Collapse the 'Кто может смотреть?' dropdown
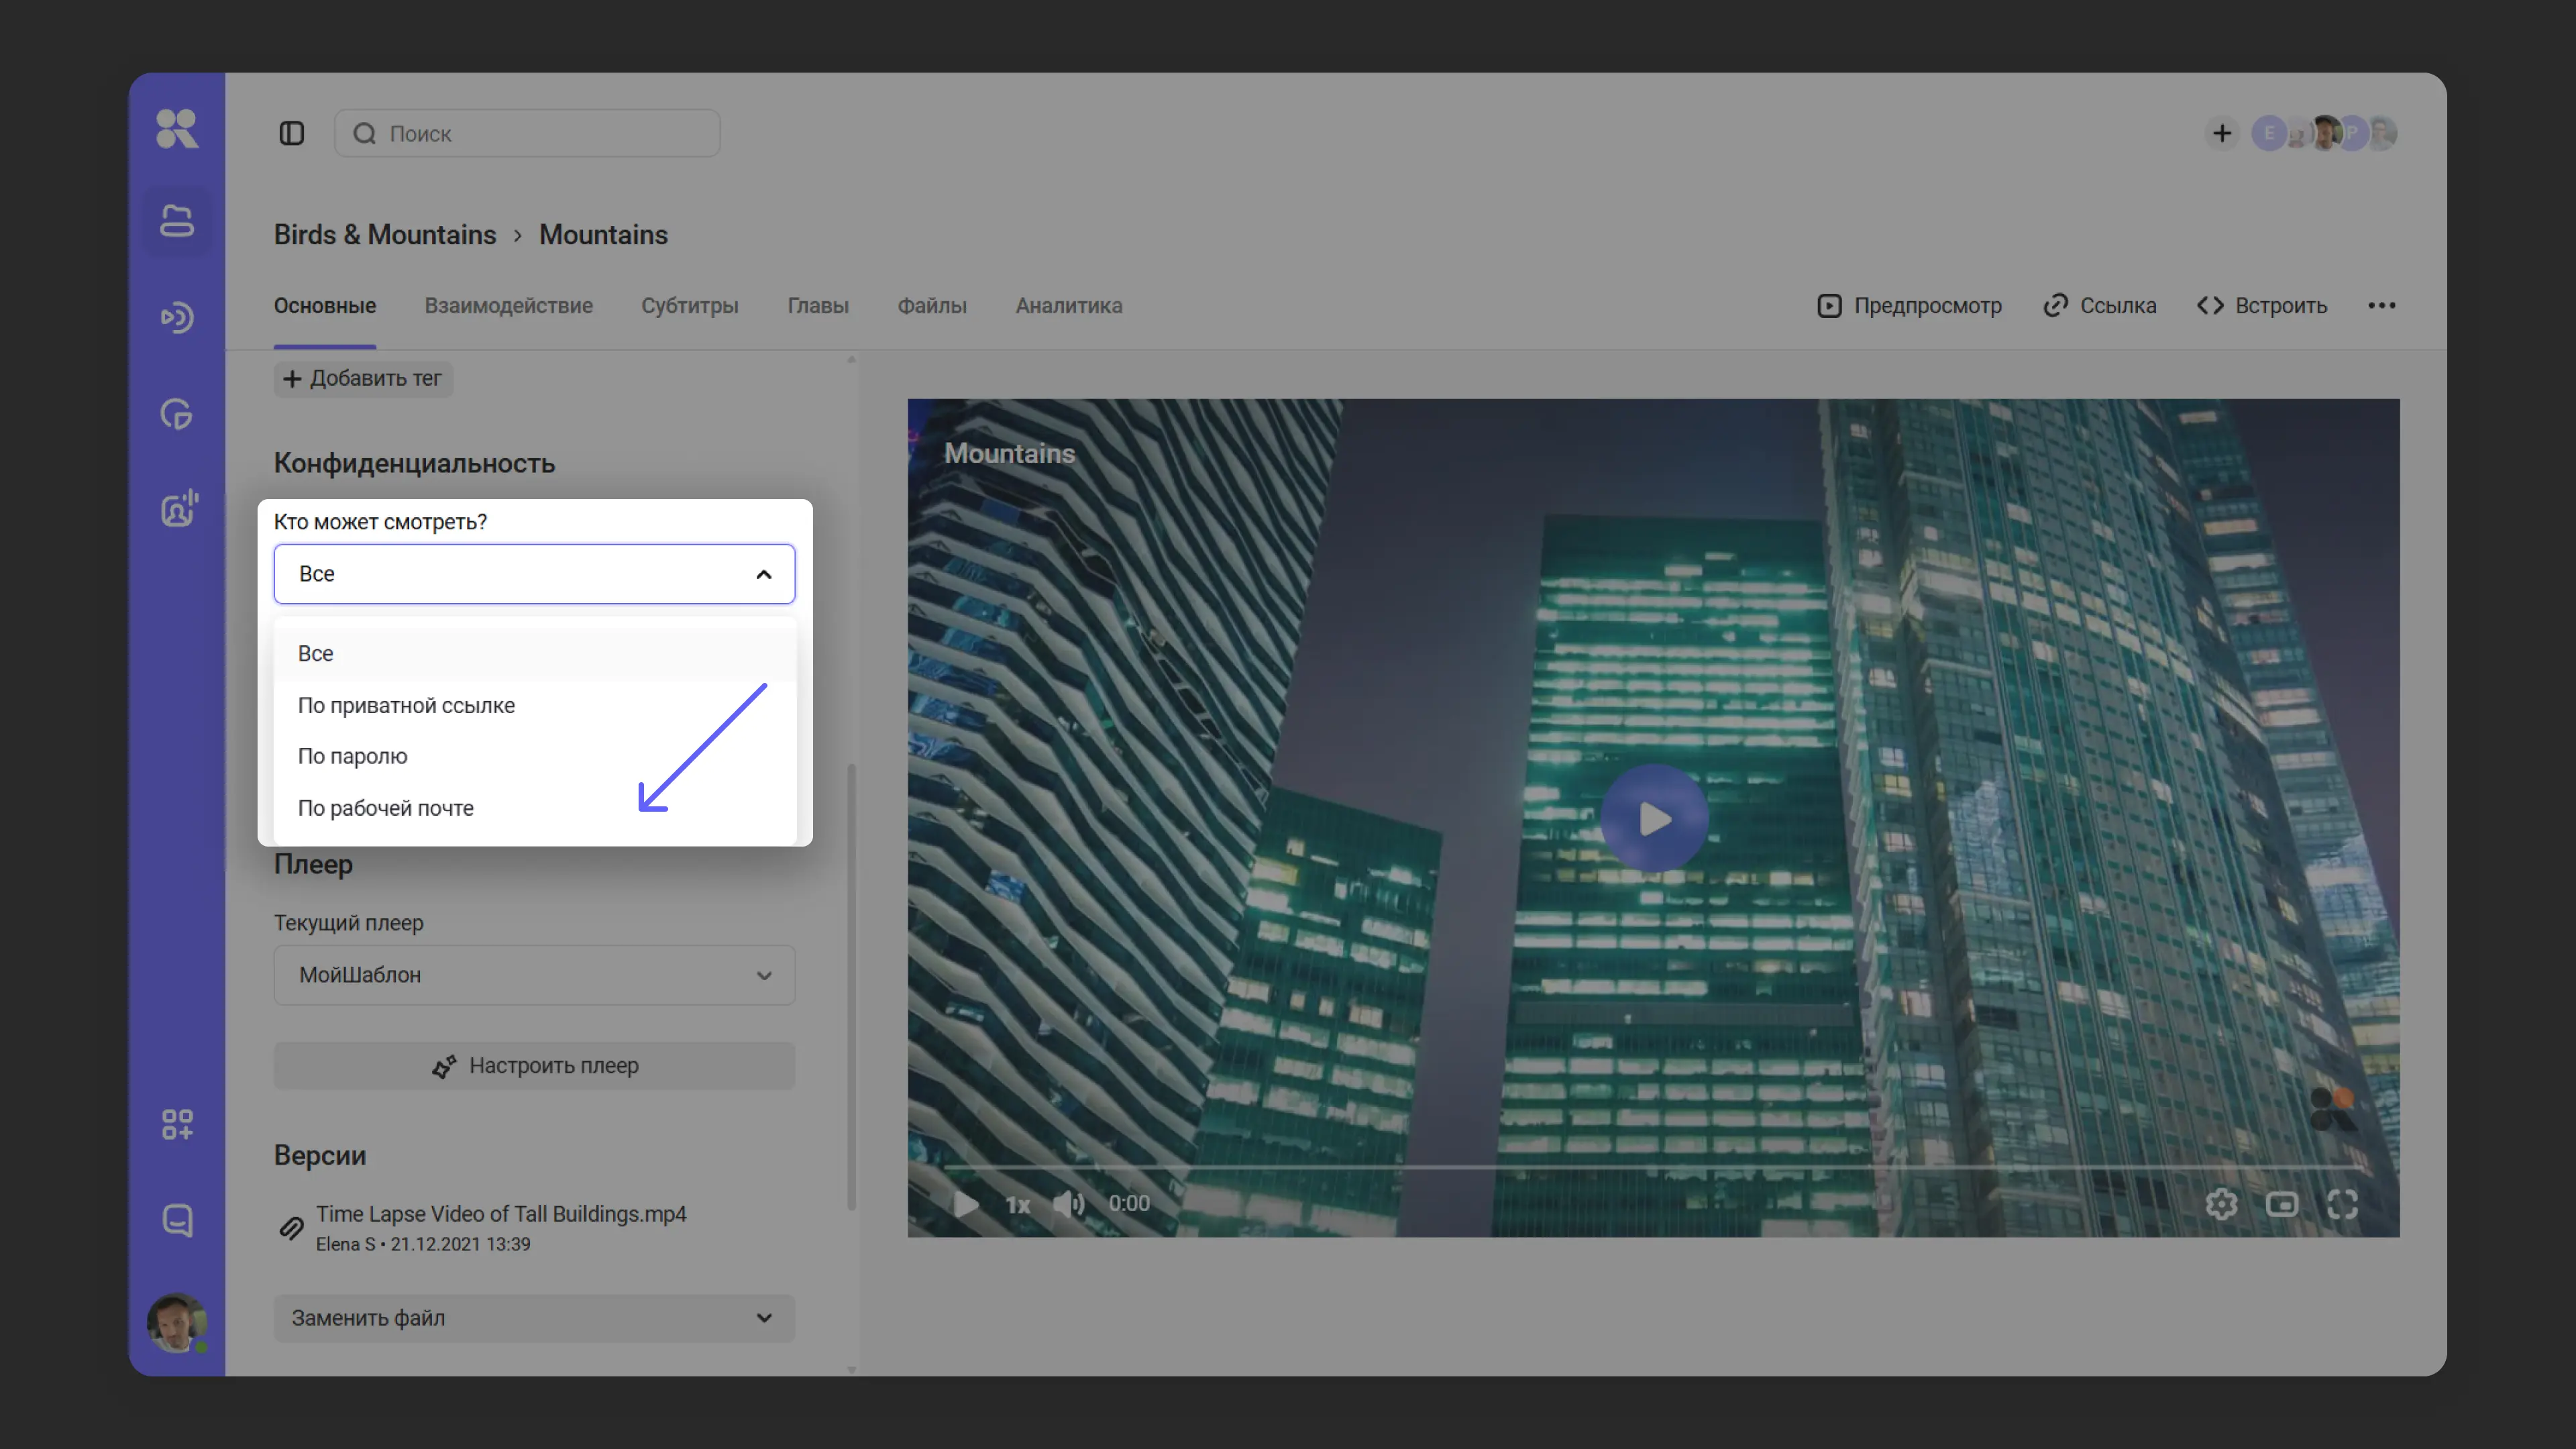Viewport: 2576px width, 1449px height. point(764,574)
